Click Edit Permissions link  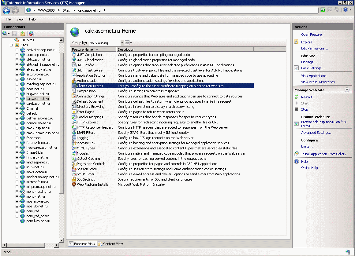(x=315, y=48)
